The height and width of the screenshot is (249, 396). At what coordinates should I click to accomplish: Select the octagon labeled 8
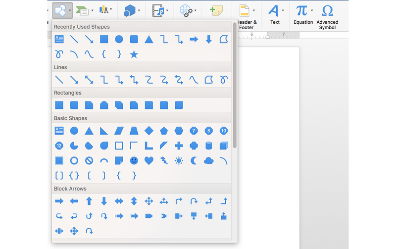208,131
